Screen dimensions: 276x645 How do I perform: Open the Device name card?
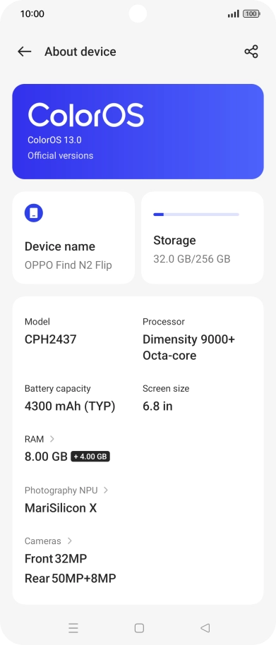pos(73,238)
